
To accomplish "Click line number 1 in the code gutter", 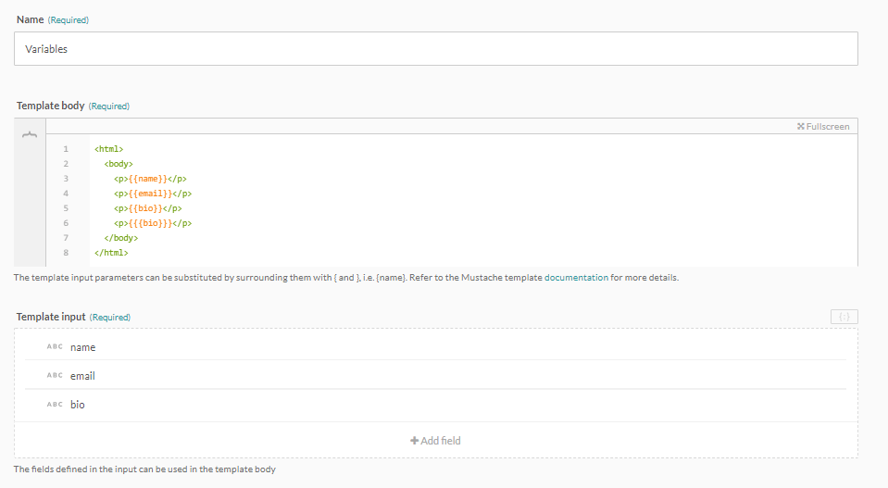I will (66, 148).
